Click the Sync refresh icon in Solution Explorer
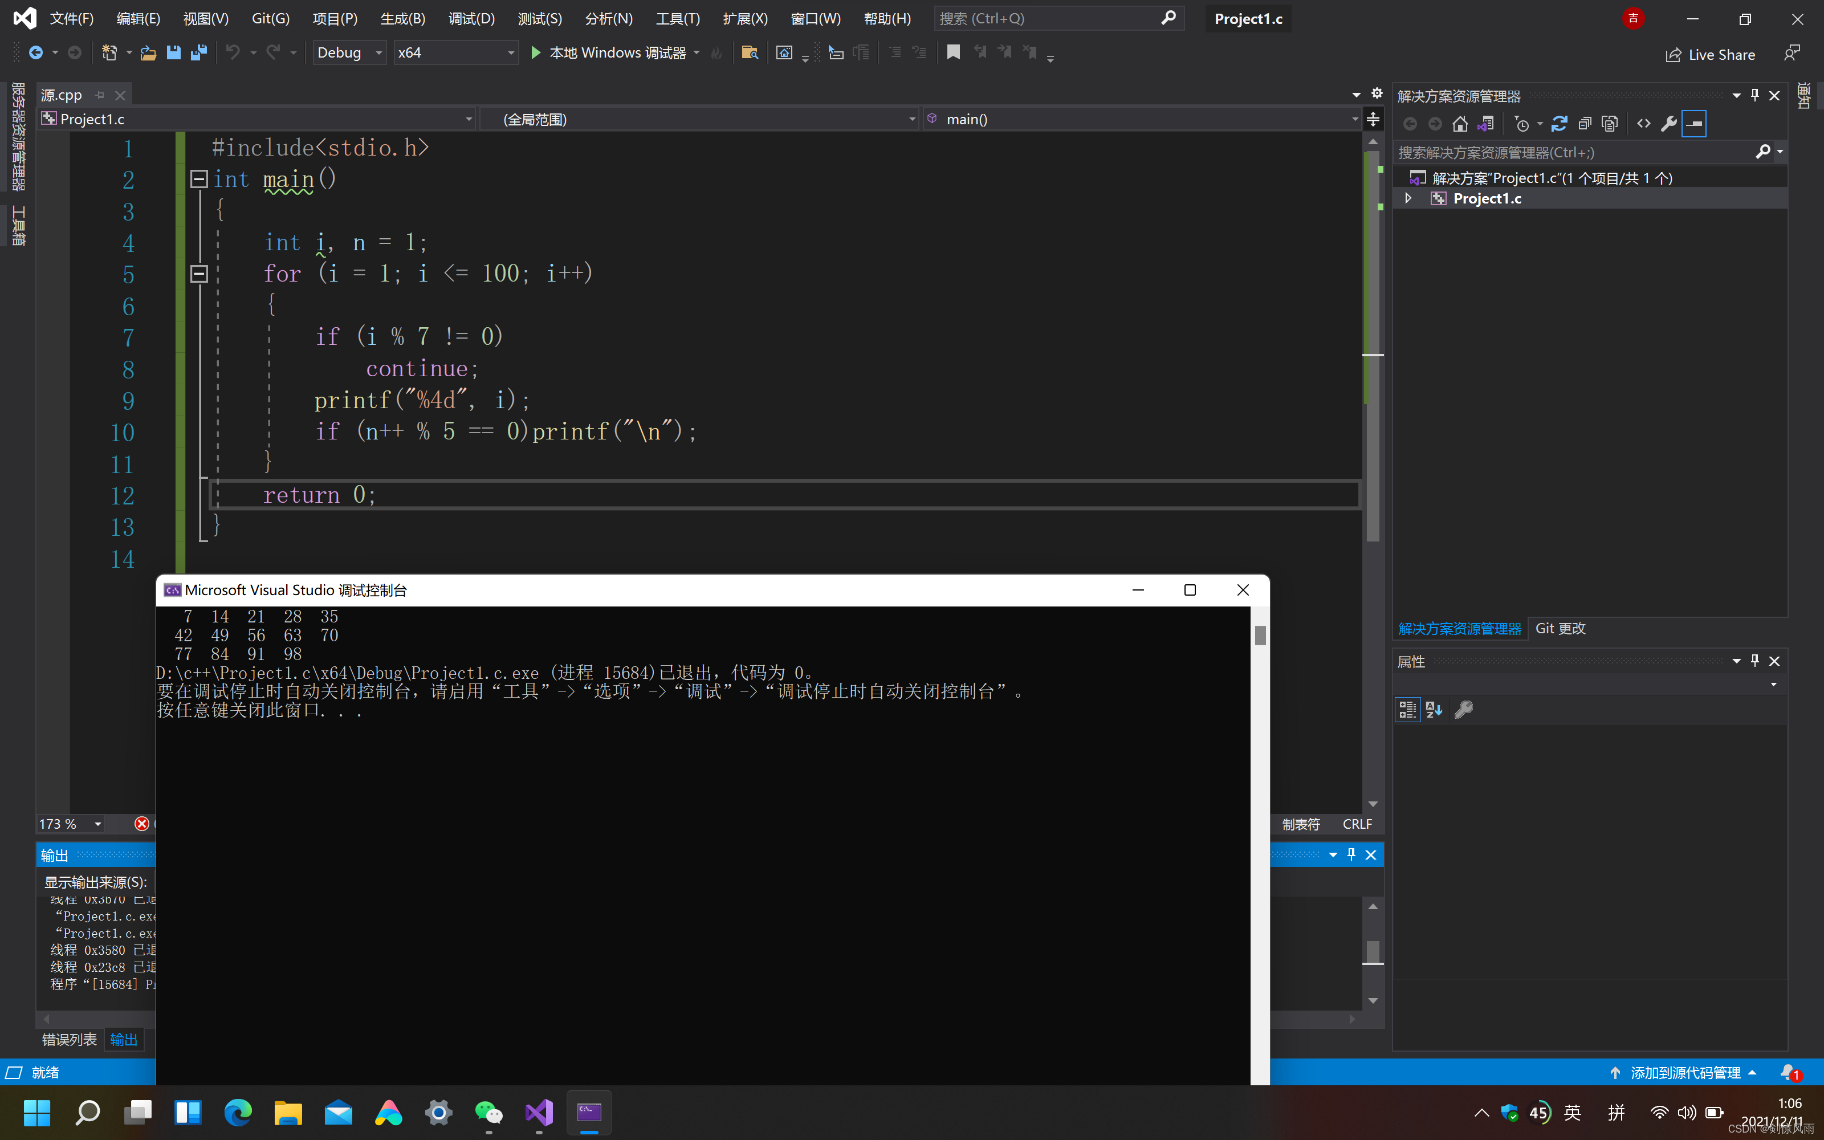 pyautogui.click(x=1560, y=124)
